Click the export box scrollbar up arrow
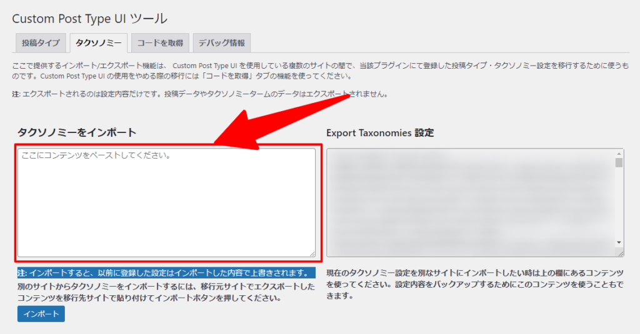Image resolution: width=640 pixels, height=334 pixels. pos(619,154)
